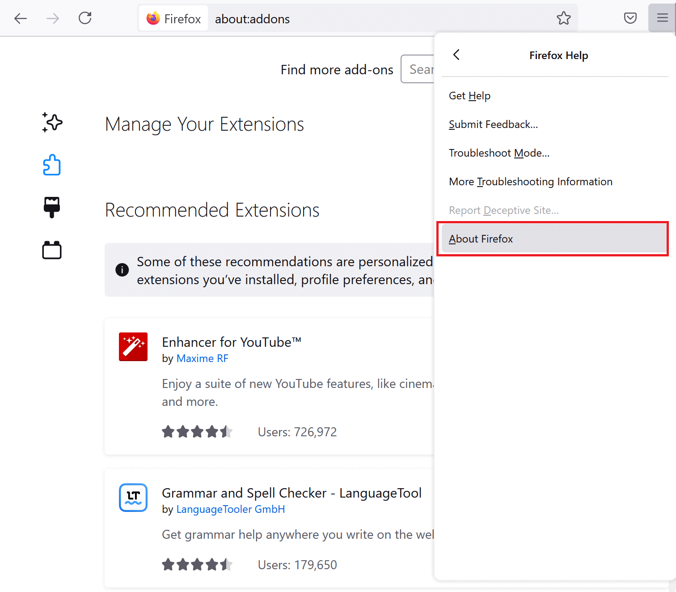
Task: Navigate back using the back arrow
Action: 21,18
